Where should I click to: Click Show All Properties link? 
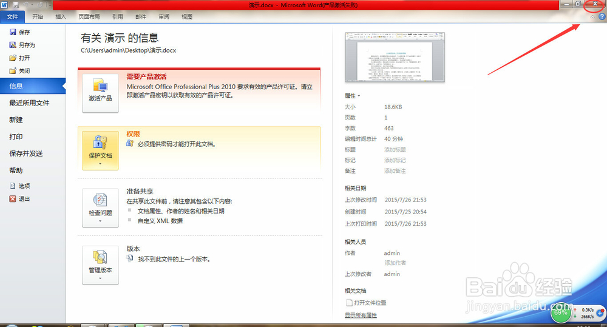coord(361,315)
